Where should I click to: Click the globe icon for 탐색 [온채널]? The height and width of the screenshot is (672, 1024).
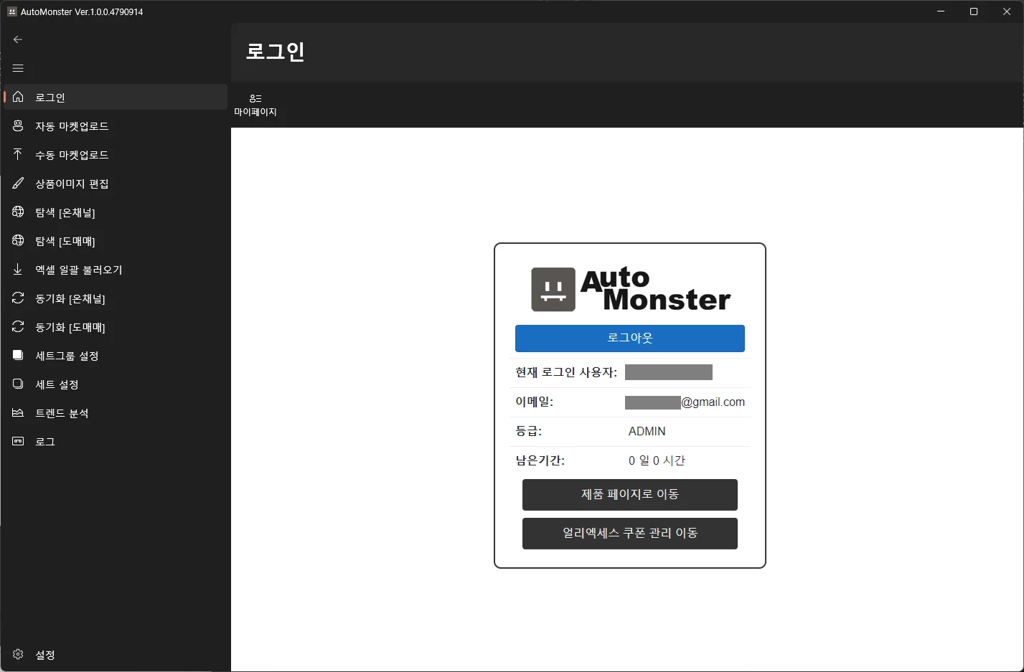18,212
